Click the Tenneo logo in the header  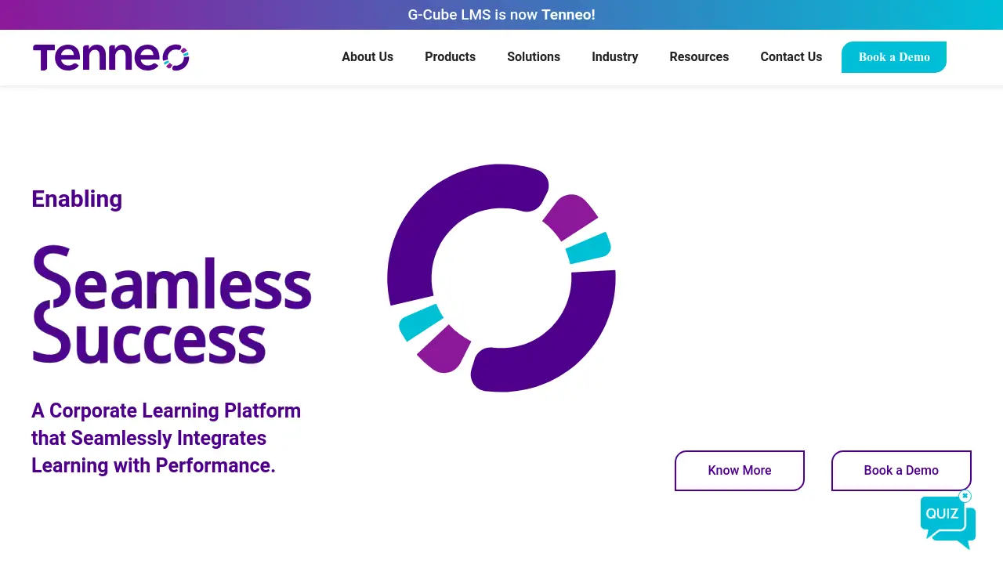click(111, 57)
